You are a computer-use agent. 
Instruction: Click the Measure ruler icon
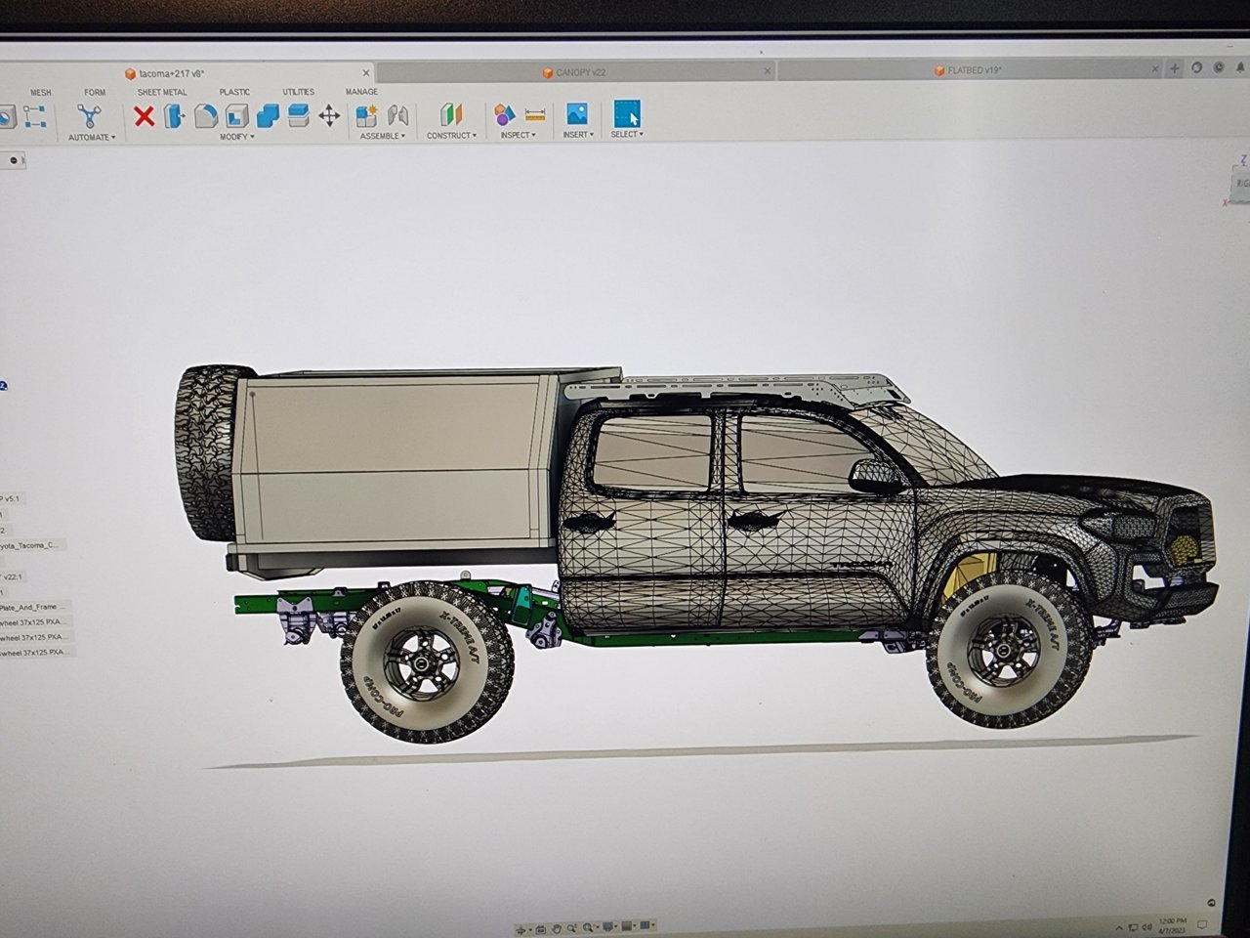click(x=535, y=114)
